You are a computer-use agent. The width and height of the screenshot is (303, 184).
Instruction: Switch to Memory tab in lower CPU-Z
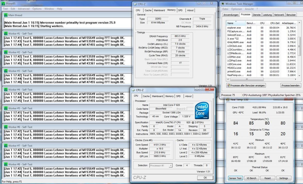(169, 96)
